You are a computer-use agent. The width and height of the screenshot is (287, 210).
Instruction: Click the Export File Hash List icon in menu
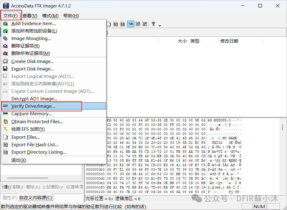5,145
